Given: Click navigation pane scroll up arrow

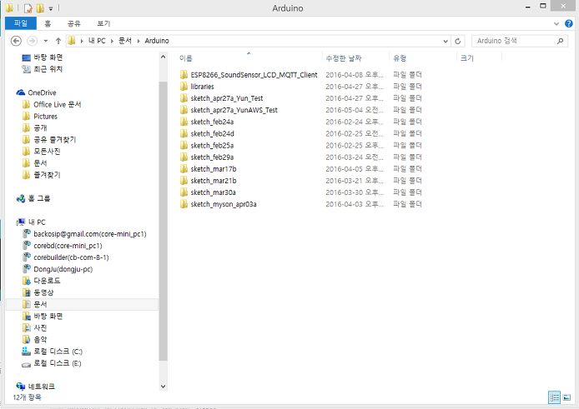Looking at the screenshot, I should pos(163,57).
